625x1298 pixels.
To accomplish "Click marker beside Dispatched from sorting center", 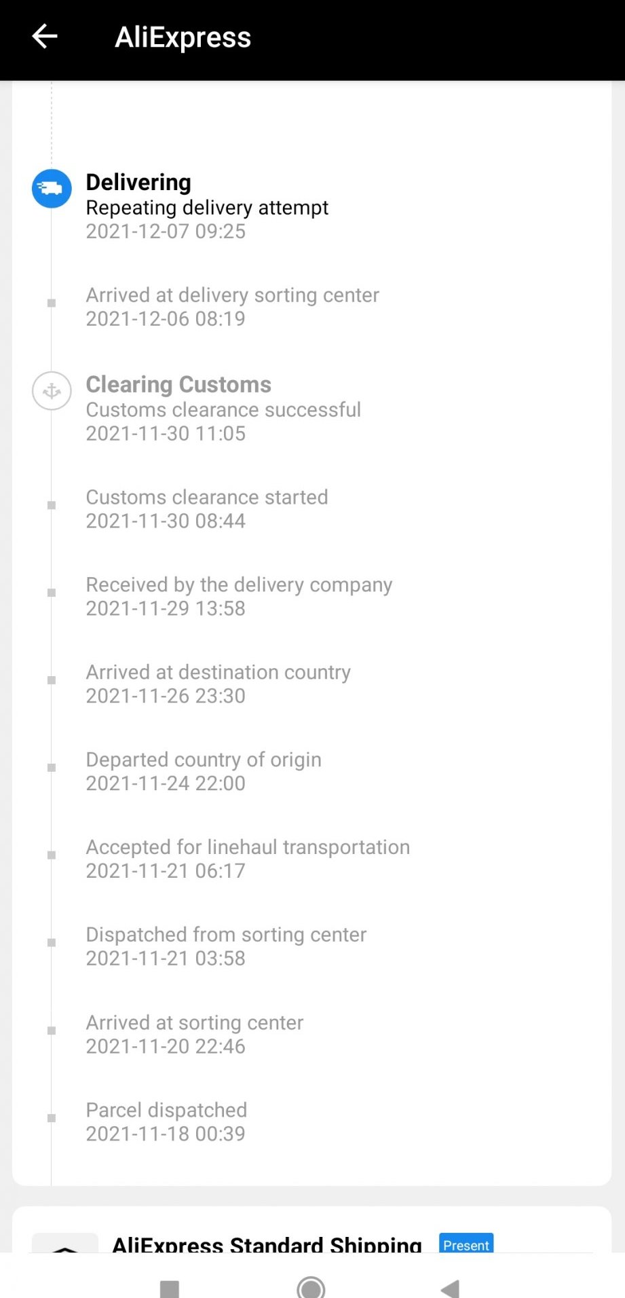I will tap(52, 943).
